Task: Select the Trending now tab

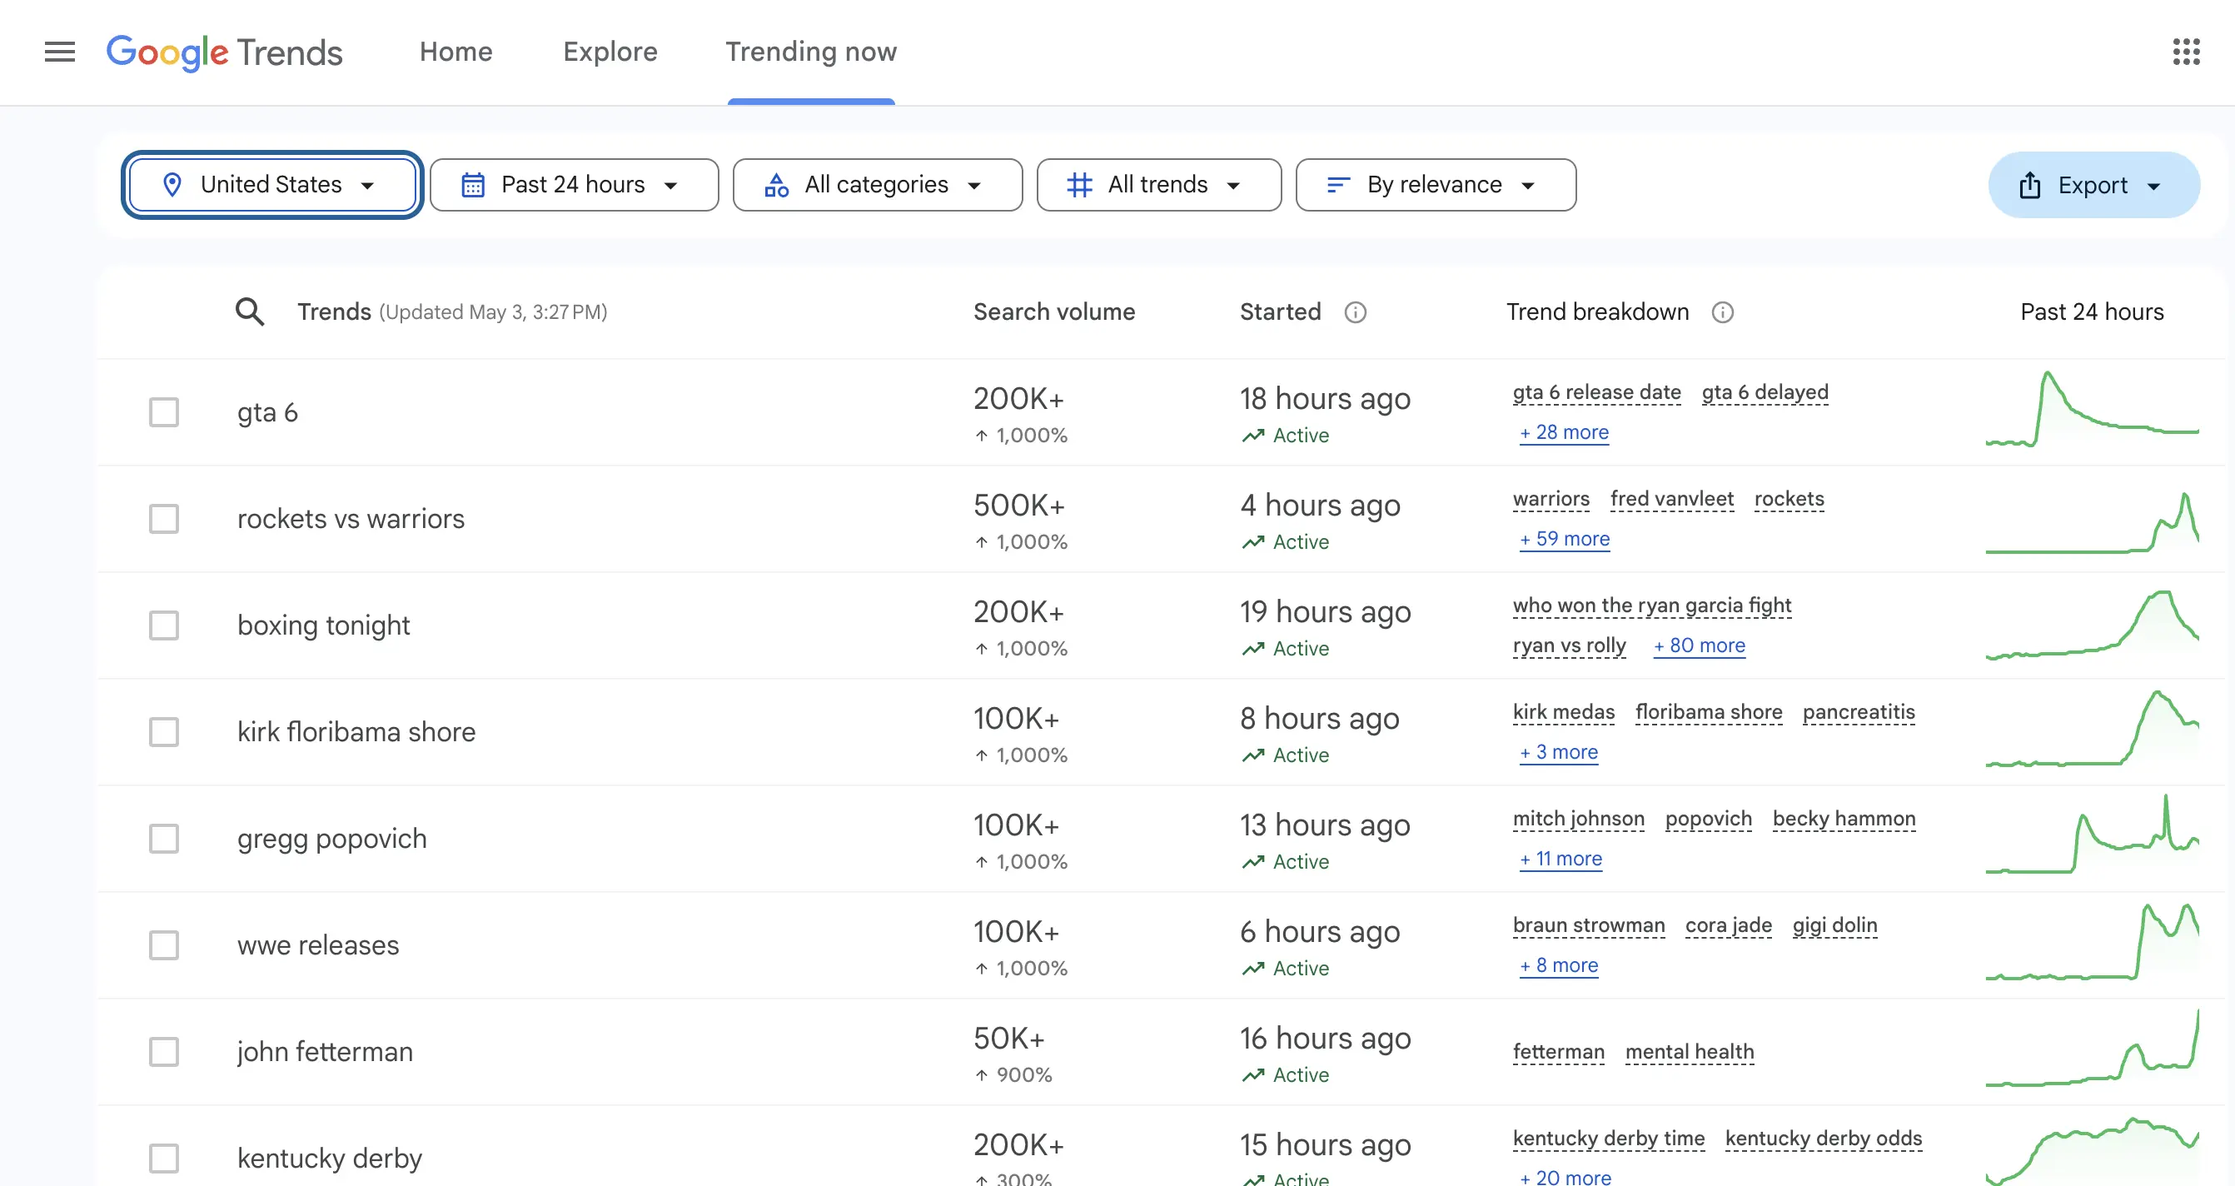Action: tap(811, 52)
